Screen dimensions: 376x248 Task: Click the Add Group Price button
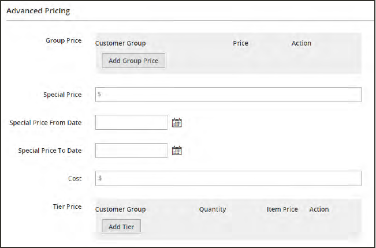coord(134,61)
